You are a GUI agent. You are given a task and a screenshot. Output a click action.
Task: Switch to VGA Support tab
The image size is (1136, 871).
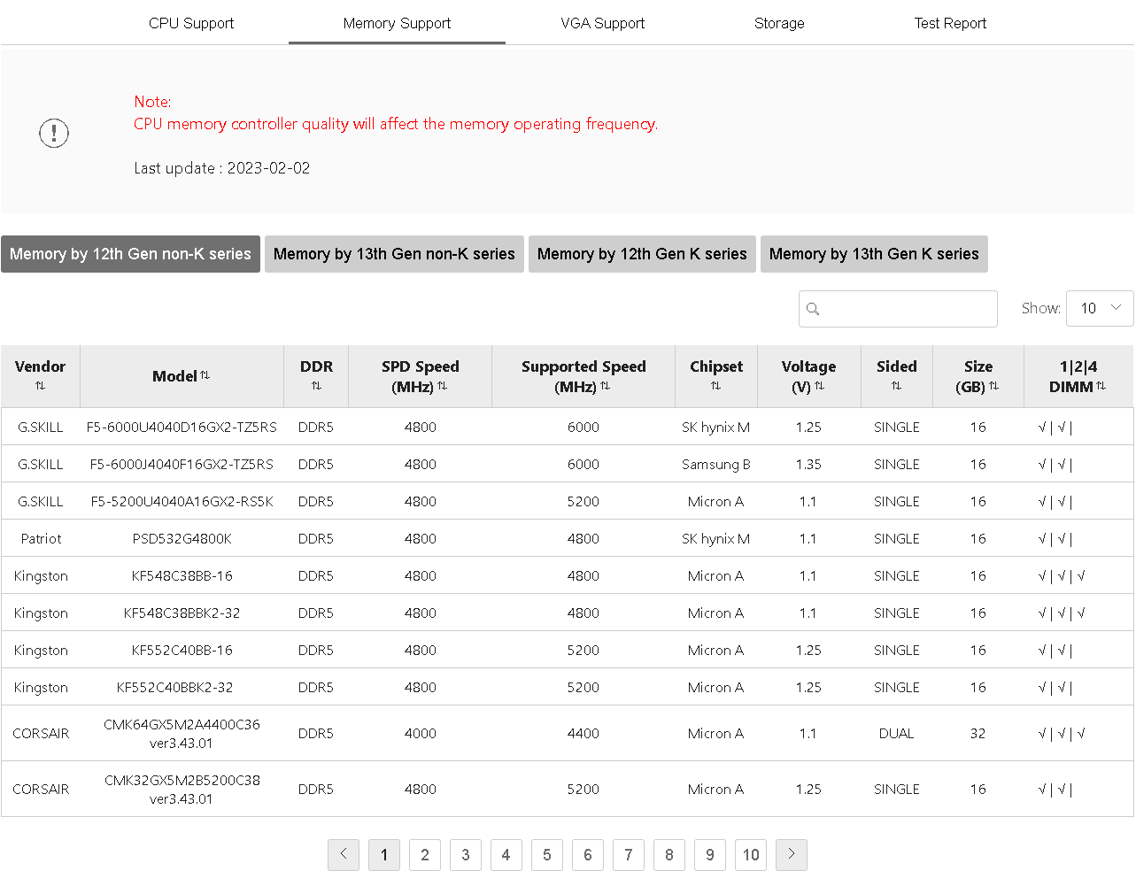(603, 23)
